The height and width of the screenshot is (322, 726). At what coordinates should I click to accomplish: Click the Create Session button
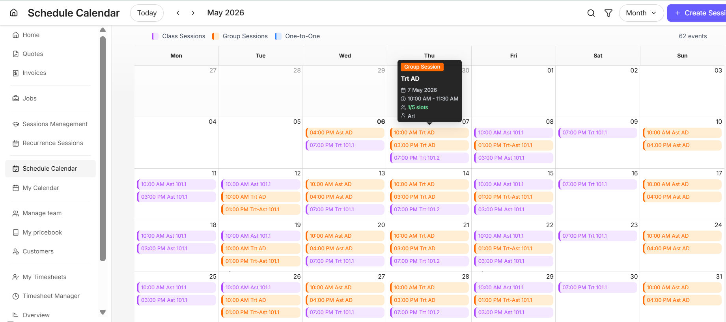(x=697, y=13)
